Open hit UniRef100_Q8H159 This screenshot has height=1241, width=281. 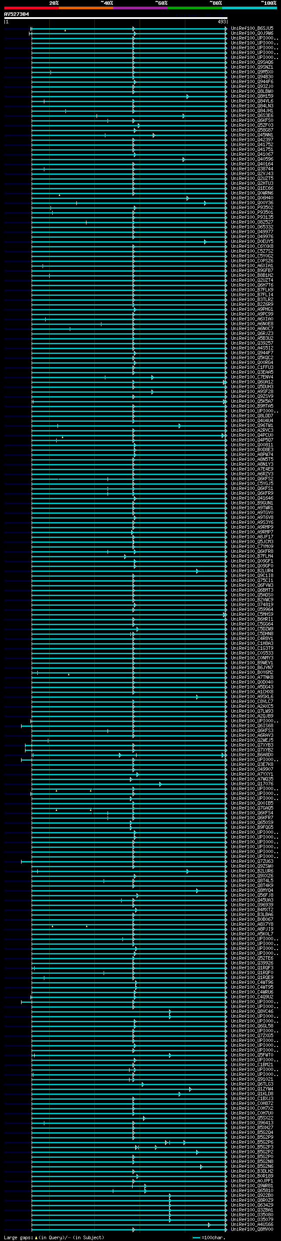coord(252,96)
